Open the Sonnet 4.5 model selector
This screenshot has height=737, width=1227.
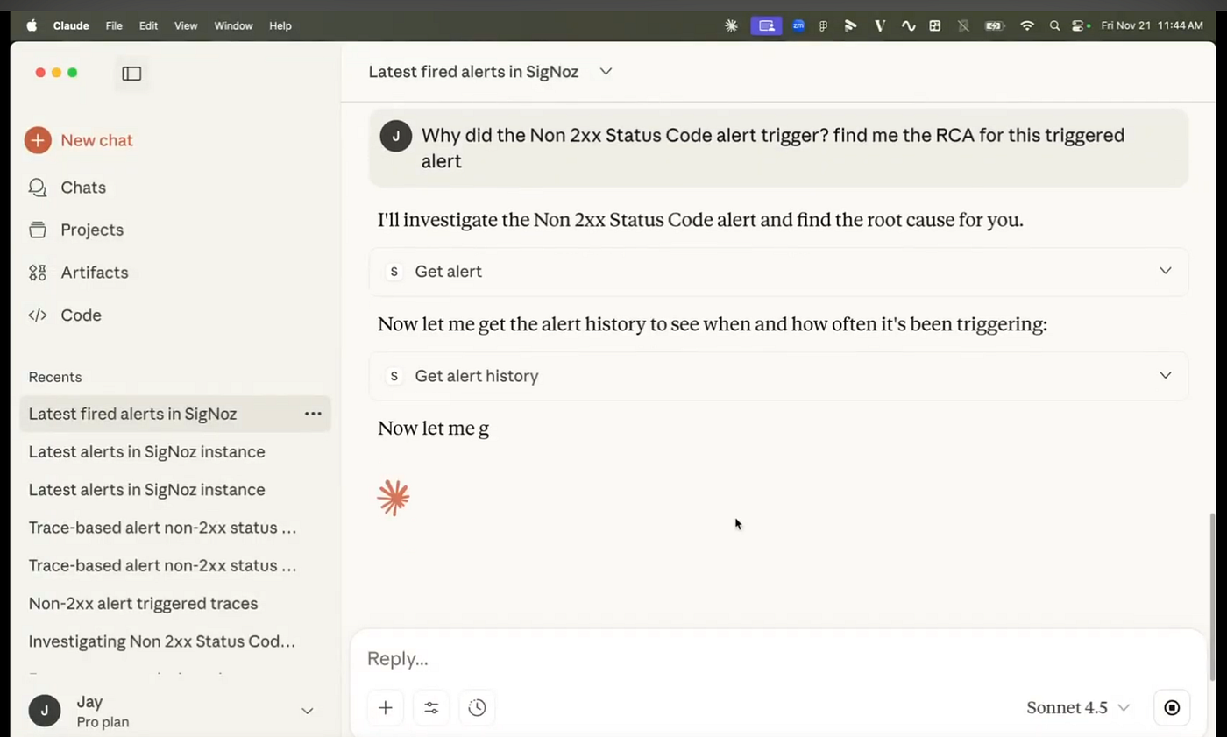1078,707
